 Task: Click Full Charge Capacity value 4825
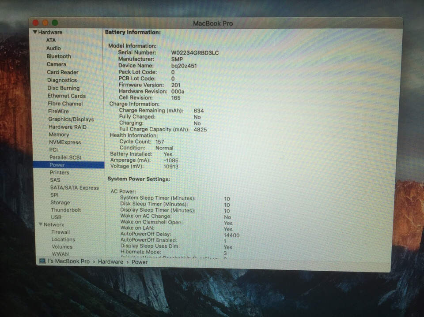pos(200,130)
